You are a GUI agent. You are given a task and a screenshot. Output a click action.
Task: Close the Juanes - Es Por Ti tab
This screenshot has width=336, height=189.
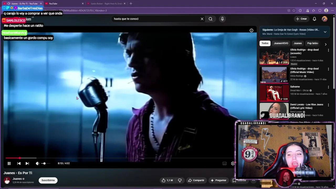tap(41, 4)
